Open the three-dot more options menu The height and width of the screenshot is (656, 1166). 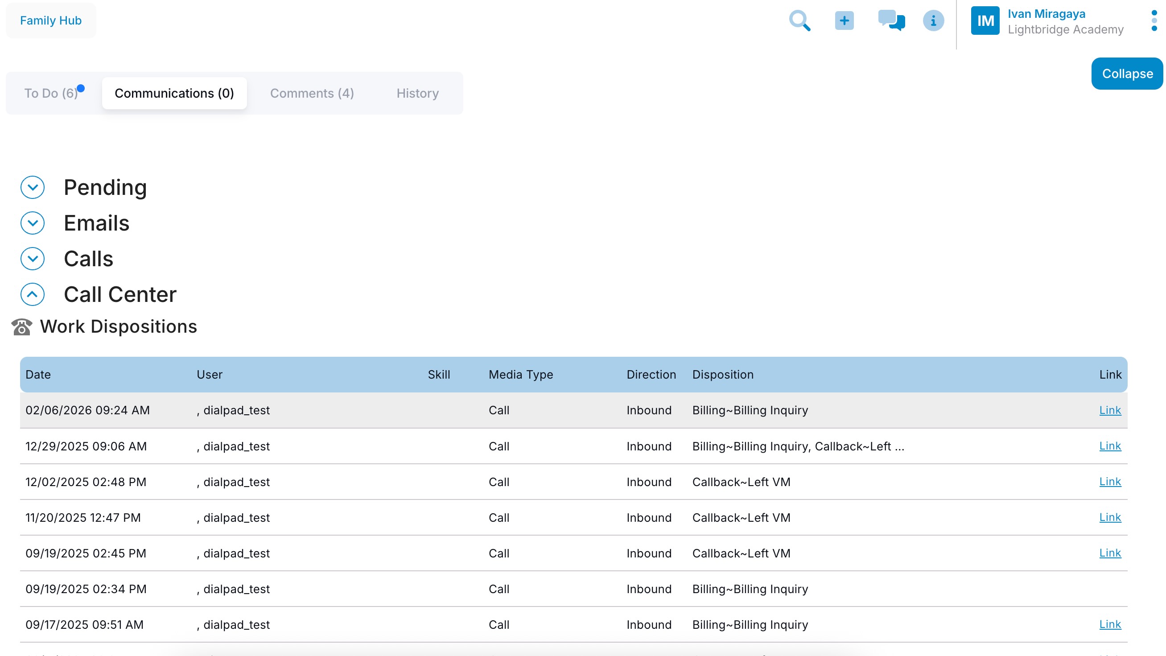(x=1154, y=21)
